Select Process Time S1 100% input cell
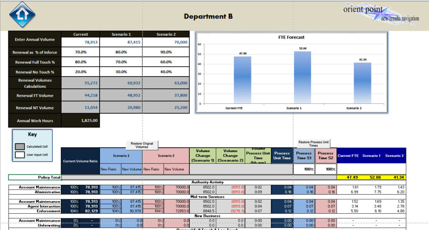The image size is (429, 230). pyautogui.click(x=304, y=169)
